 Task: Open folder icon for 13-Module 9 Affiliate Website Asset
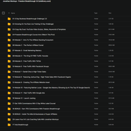(x=9, y=82)
